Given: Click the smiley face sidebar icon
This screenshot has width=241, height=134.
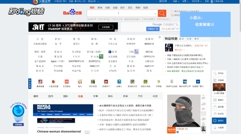Looking at the screenshot, I should pos(215,121).
